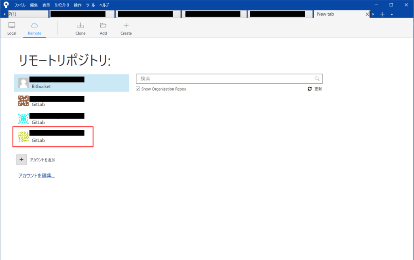Viewport: 414px width, 260px height.
Task: Select the GitLab account with brown avatar
Action: pos(71,101)
